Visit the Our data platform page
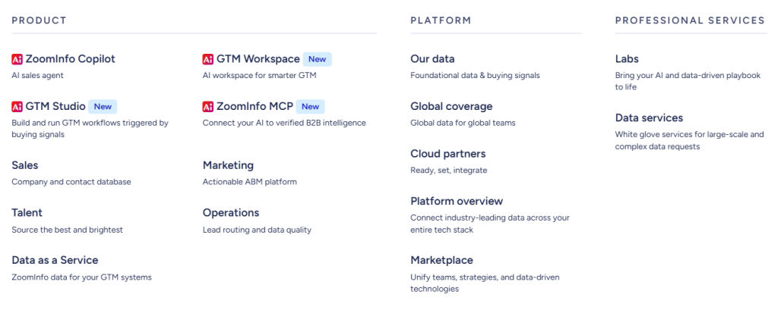Screen dimensions: 778x310 [432, 59]
